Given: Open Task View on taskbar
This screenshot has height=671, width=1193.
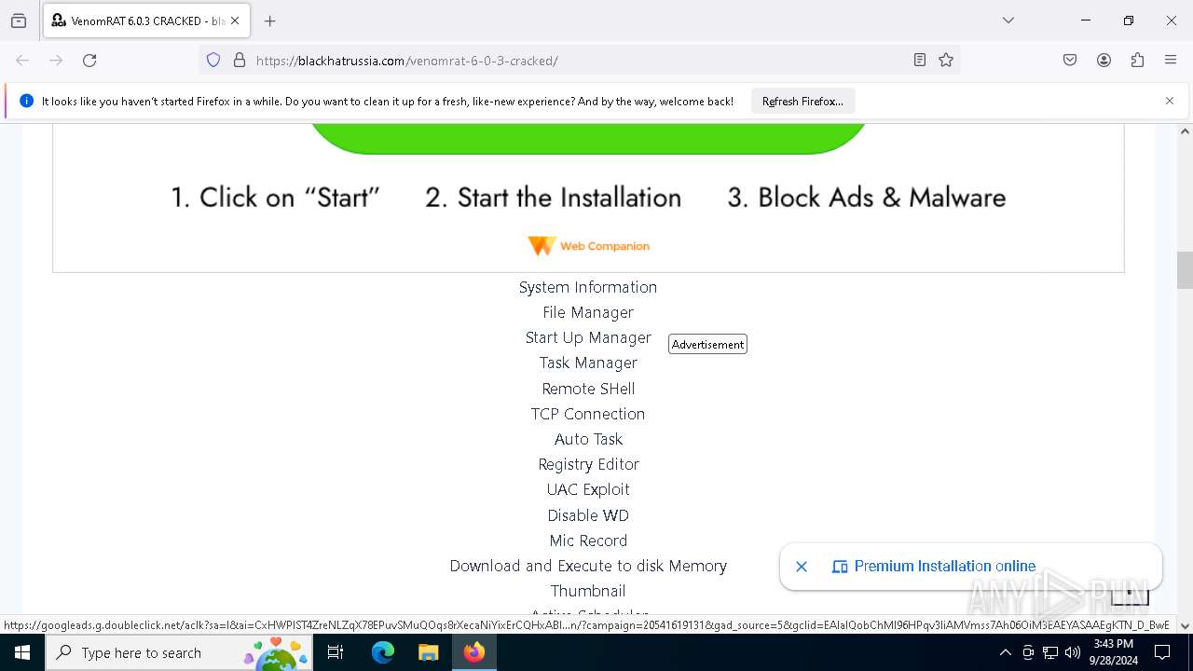Looking at the screenshot, I should pyautogui.click(x=336, y=652).
